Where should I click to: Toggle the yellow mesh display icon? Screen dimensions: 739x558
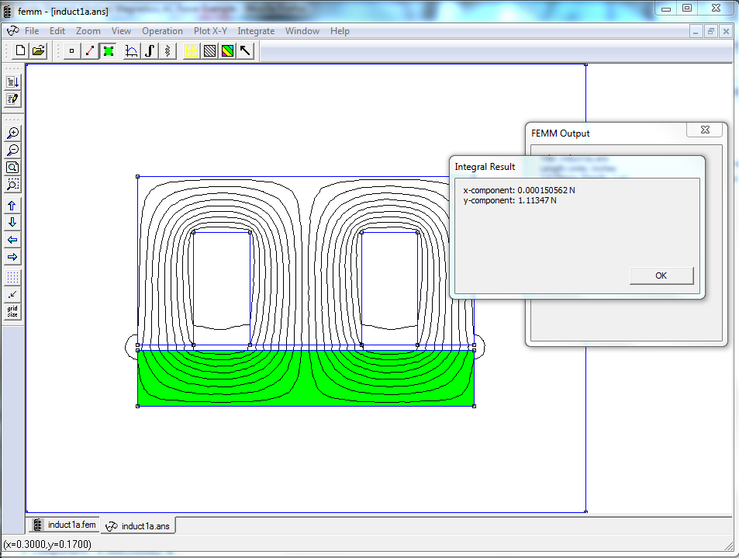192,50
